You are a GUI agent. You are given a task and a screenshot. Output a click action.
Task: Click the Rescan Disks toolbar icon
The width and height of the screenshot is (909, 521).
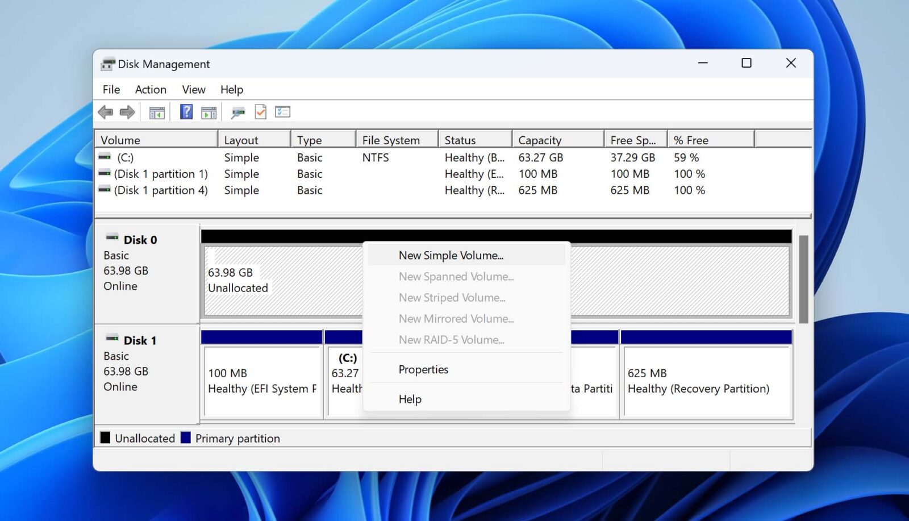tap(237, 111)
